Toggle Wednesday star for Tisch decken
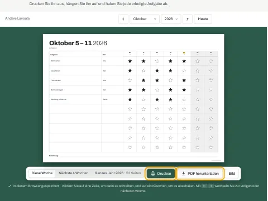 [x=157, y=80]
